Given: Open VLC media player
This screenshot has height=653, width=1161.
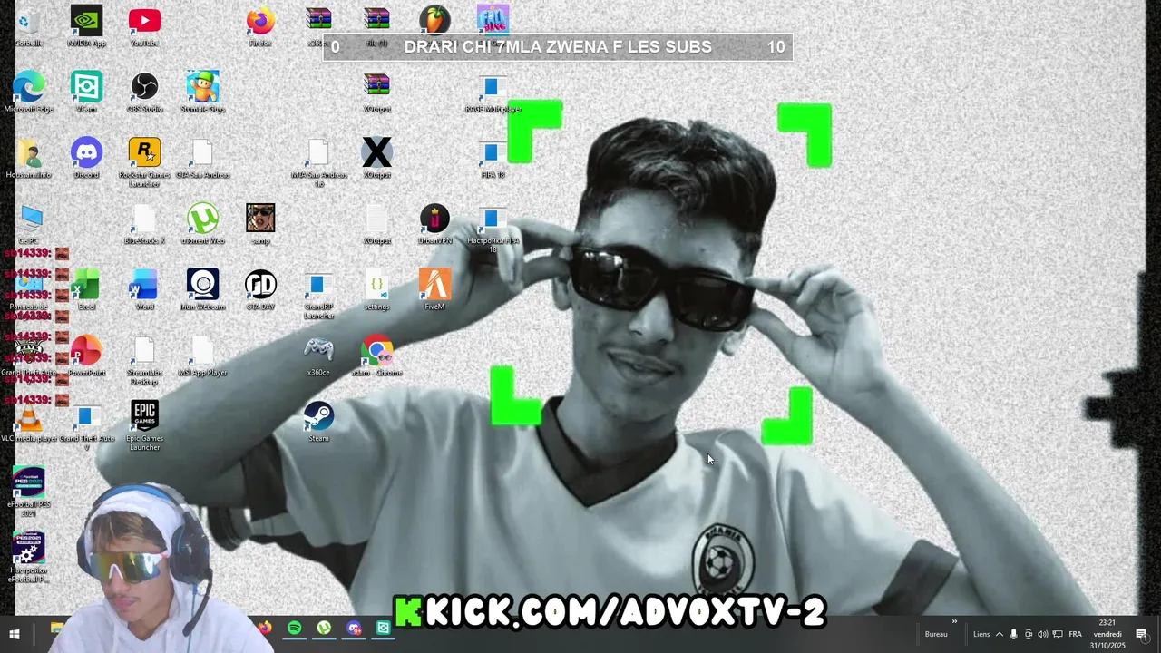Looking at the screenshot, I should (x=29, y=423).
